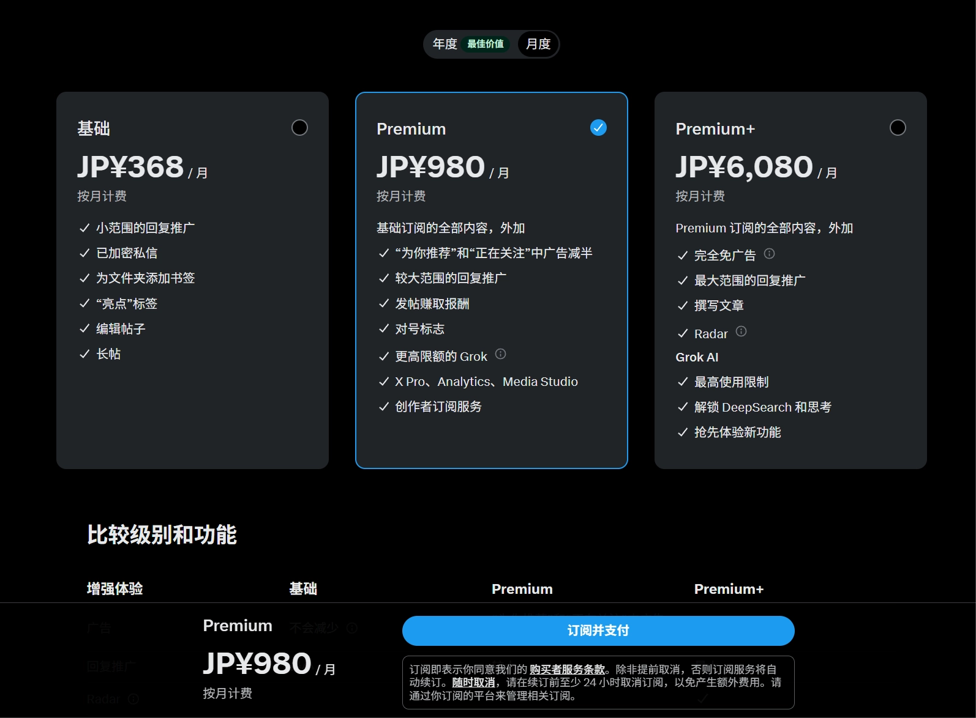Click 对号标志 feature
This screenshot has height=718, width=976.
click(x=419, y=329)
